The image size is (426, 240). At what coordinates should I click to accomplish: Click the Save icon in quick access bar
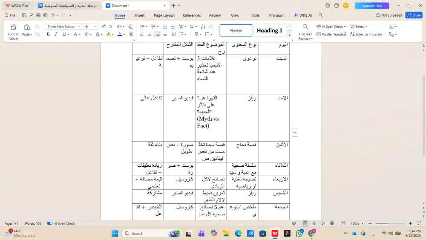point(24,15)
